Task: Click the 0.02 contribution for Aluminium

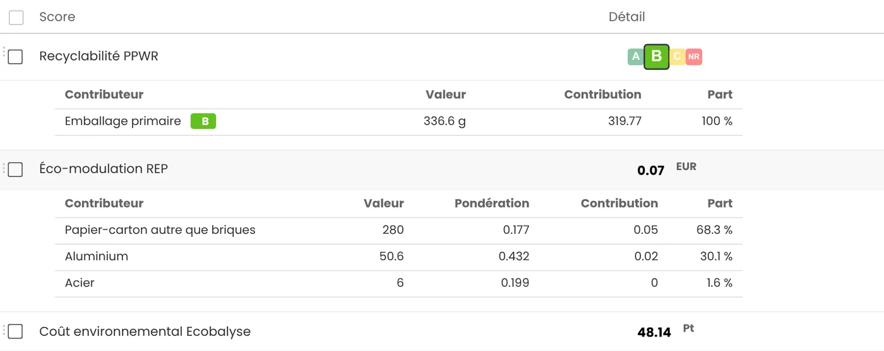Action: (x=646, y=256)
